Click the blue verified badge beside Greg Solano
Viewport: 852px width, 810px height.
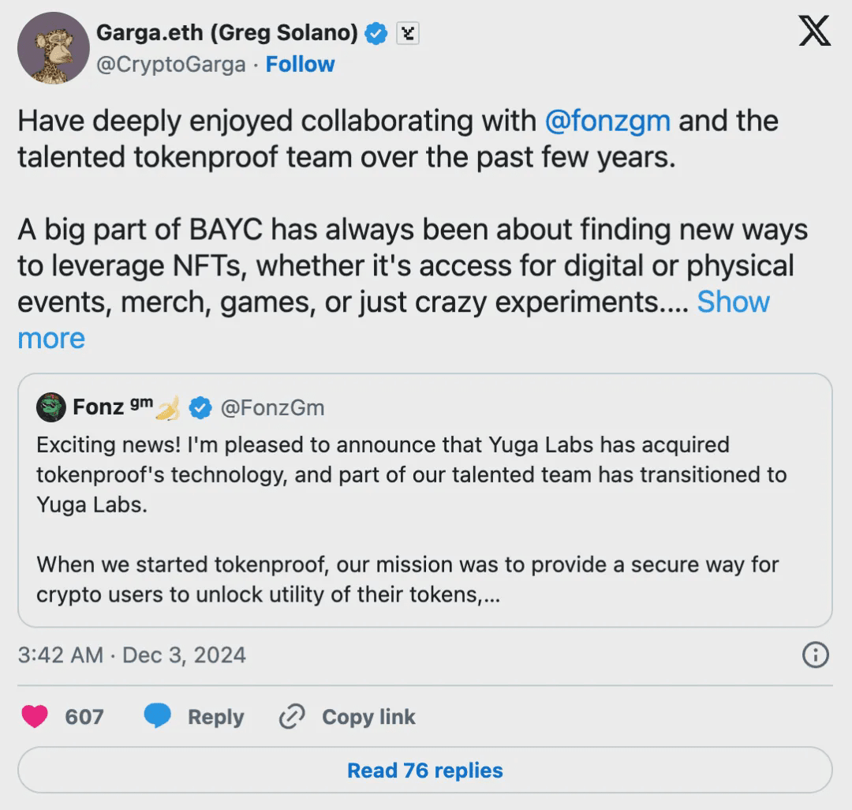click(x=376, y=33)
